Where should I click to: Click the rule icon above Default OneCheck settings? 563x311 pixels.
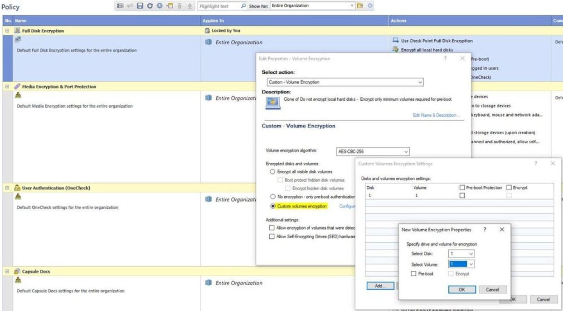tap(18, 196)
